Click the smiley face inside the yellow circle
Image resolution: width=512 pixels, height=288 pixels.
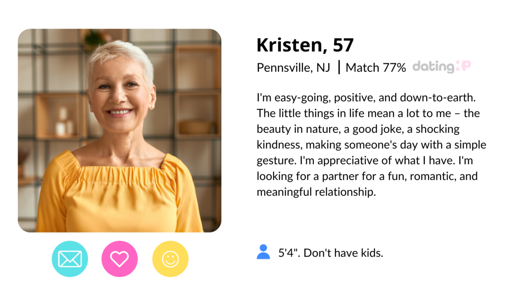pyautogui.click(x=170, y=259)
